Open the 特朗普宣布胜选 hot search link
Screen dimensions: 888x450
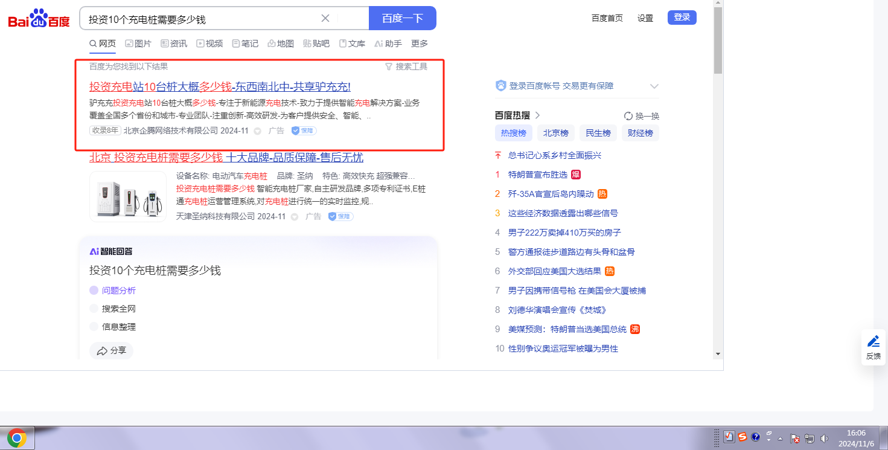[537, 175]
